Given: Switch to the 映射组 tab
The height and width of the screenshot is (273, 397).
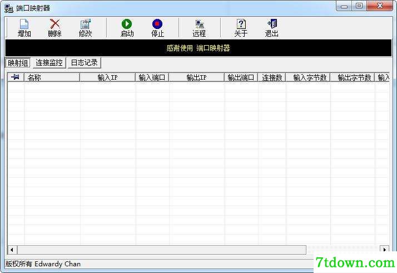Looking at the screenshot, I should [18, 62].
